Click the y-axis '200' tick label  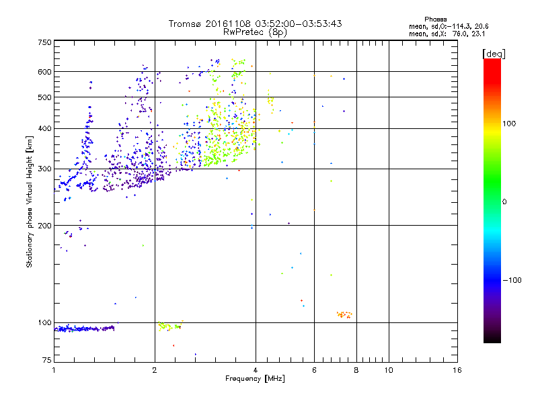tap(45, 226)
